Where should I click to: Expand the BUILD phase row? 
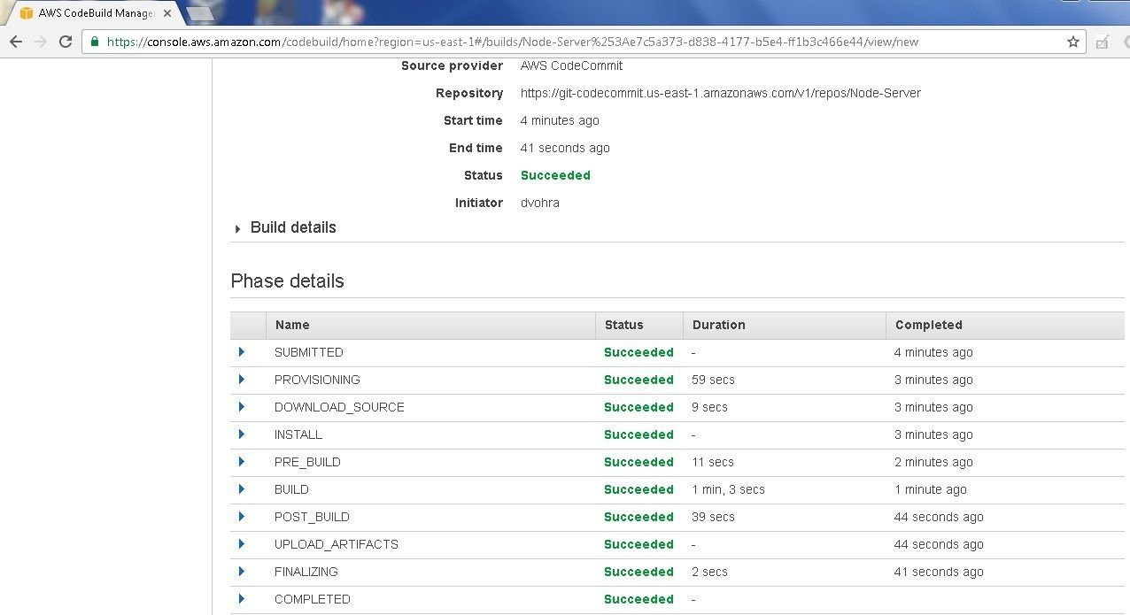(241, 489)
